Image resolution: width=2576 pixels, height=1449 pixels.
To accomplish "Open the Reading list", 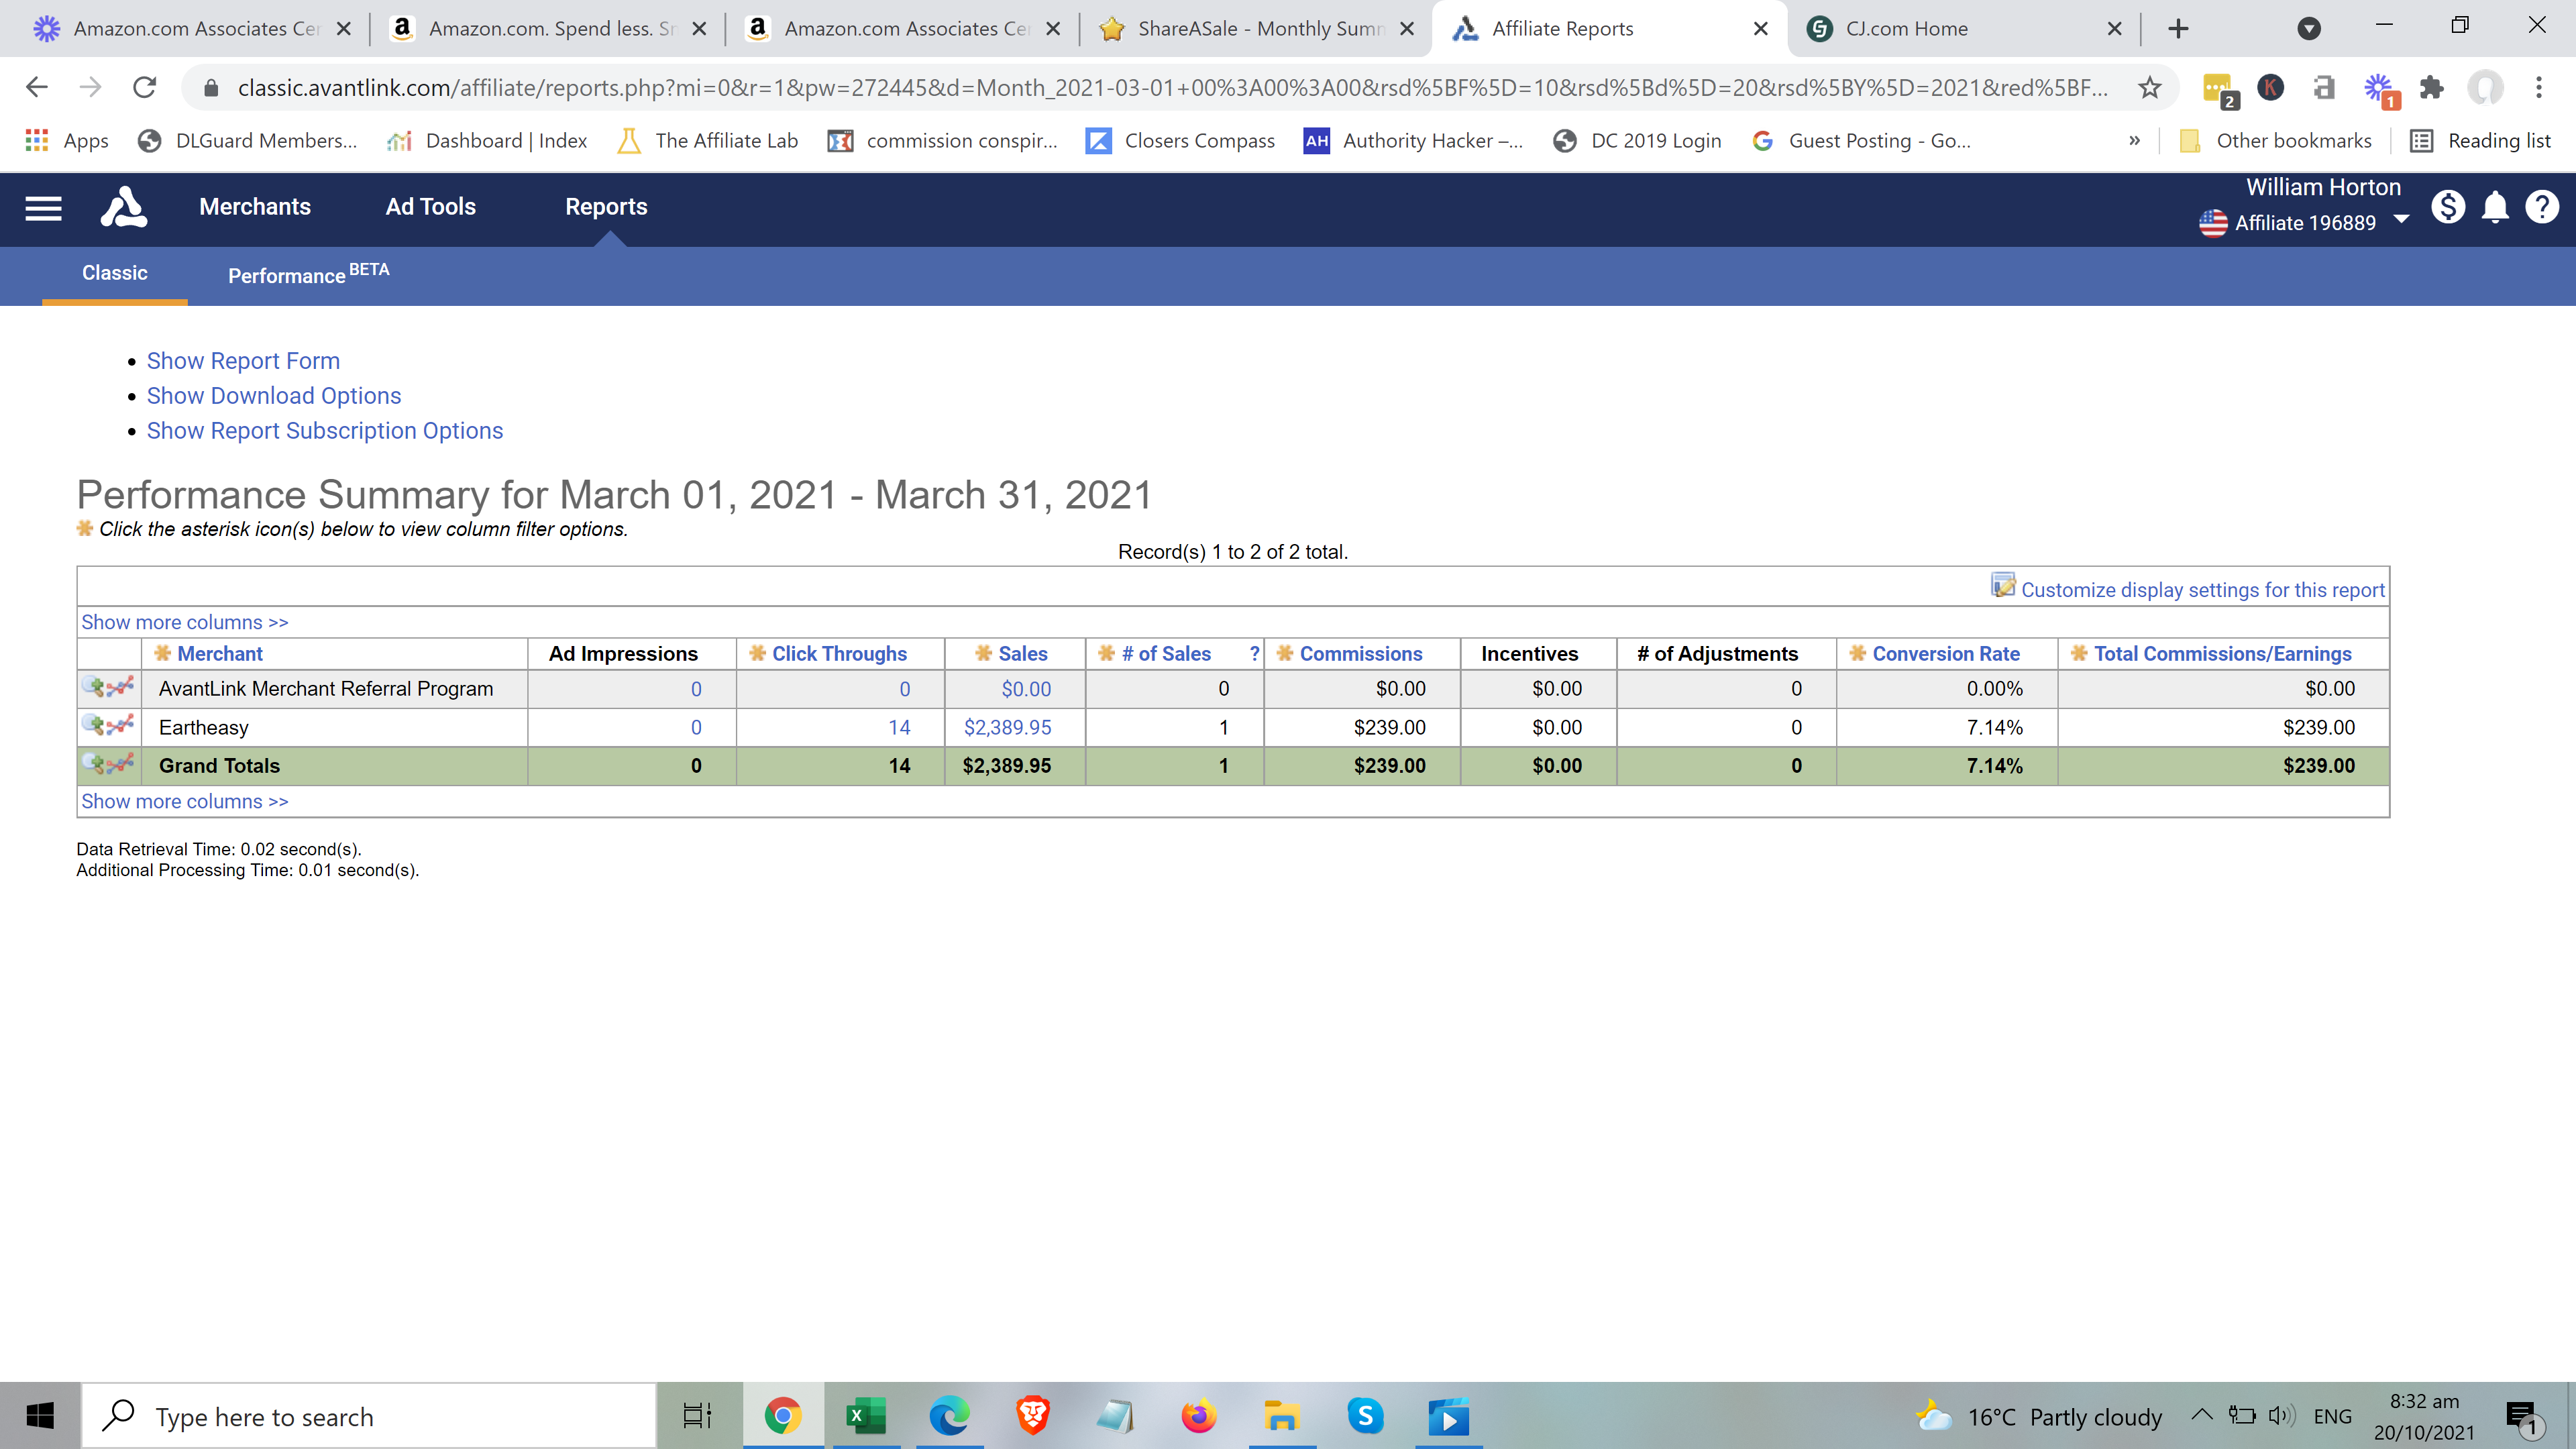I will (2480, 141).
